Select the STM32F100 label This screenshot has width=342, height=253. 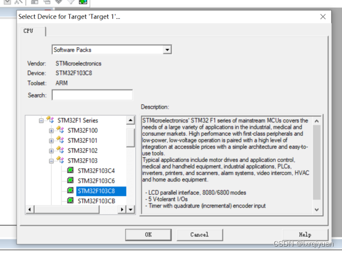(x=82, y=131)
